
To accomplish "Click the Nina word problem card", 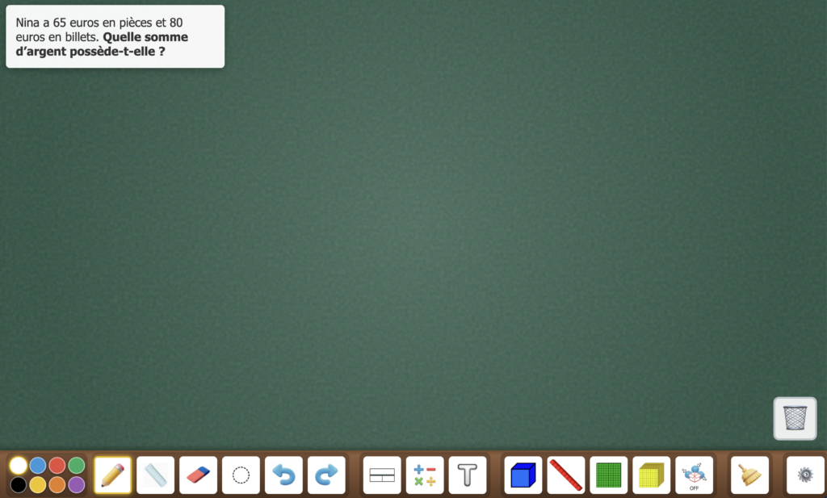I will [115, 37].
